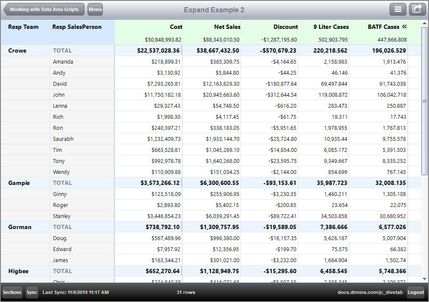Open the hamburger list icon top right

[x=398, y=9]
